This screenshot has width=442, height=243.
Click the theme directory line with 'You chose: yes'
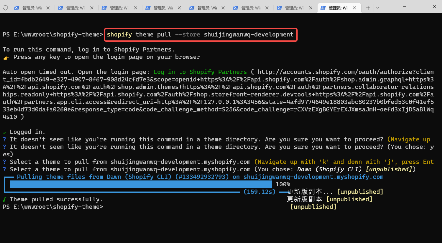(218, 150)
